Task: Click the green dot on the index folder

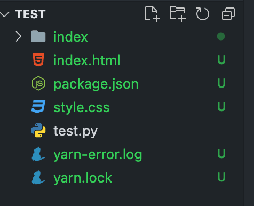Action: (x=221, y=36)
